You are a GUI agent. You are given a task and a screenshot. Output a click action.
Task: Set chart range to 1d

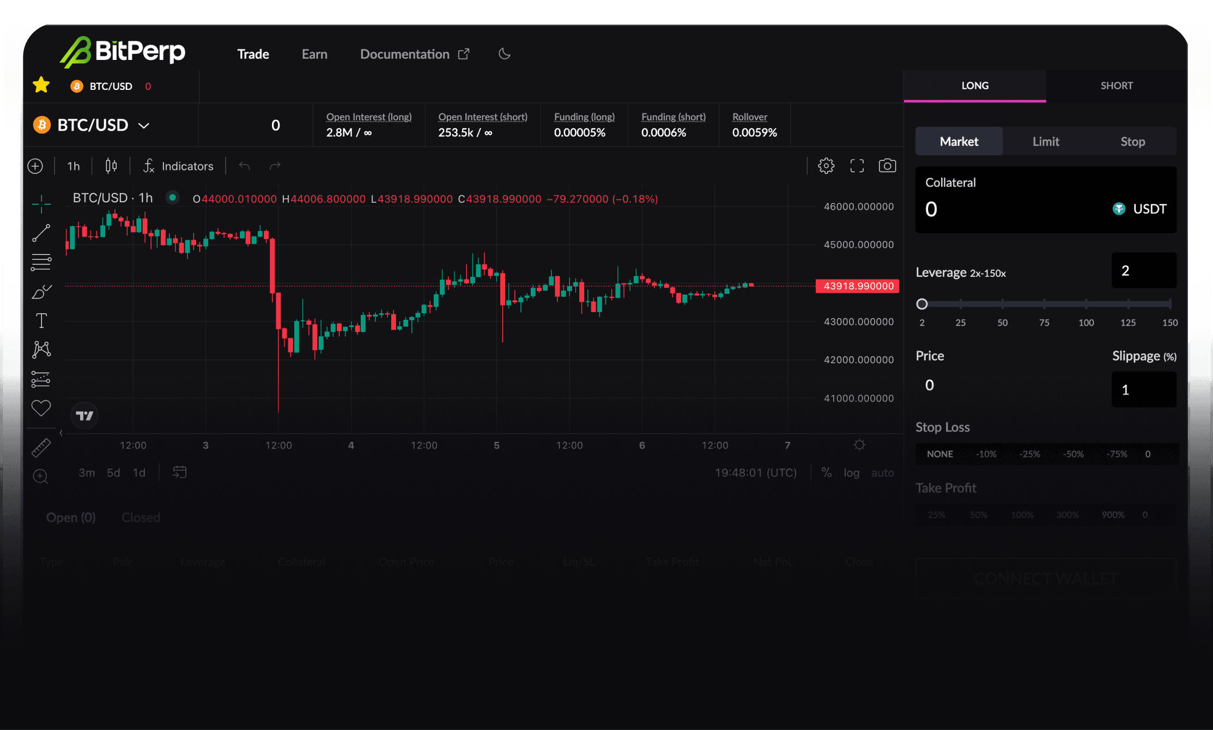[140, 473]
